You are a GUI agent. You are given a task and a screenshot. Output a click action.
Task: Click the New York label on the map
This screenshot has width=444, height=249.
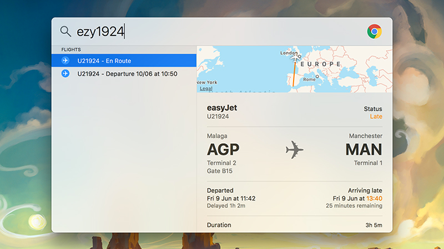coord(207,82)
